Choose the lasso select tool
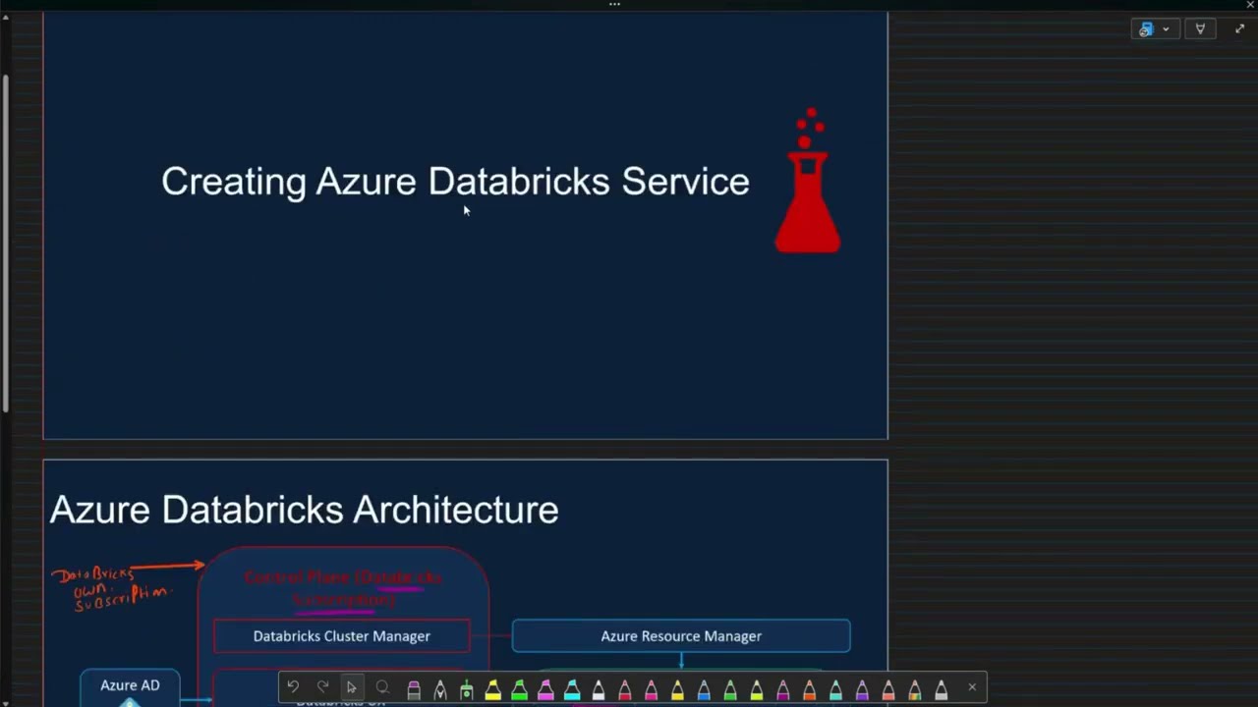The width and height of the screenshot is (1258, 707). coord(382,687)
